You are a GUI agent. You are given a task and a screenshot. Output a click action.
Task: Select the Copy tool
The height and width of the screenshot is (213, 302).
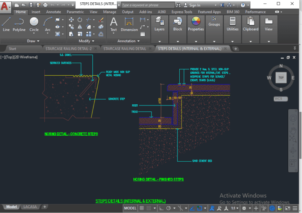click(x=71, y=27)
